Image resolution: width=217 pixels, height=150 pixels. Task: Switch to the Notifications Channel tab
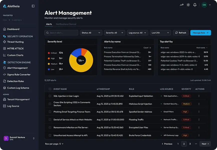[x=66, y=24]
